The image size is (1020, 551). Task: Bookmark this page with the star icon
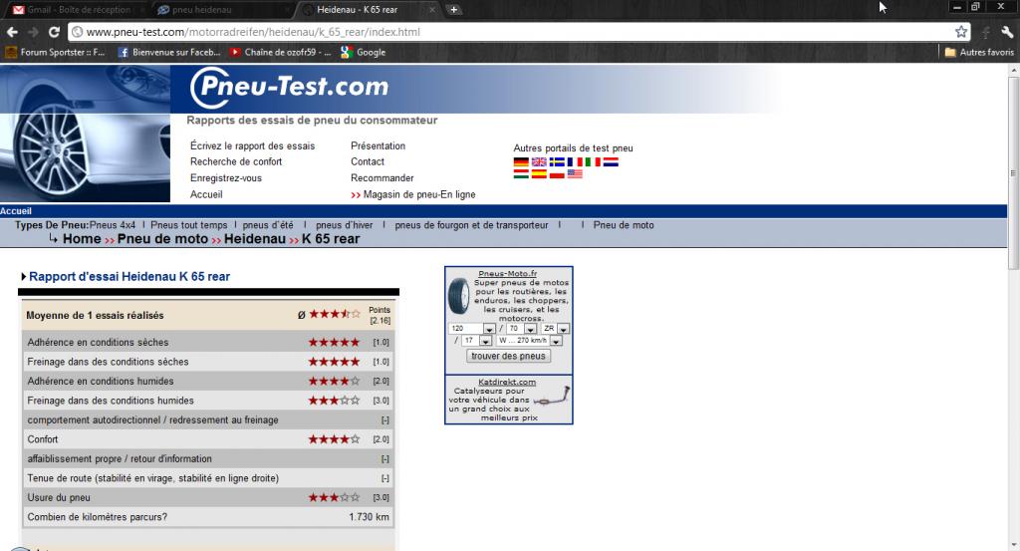[961, 32]
